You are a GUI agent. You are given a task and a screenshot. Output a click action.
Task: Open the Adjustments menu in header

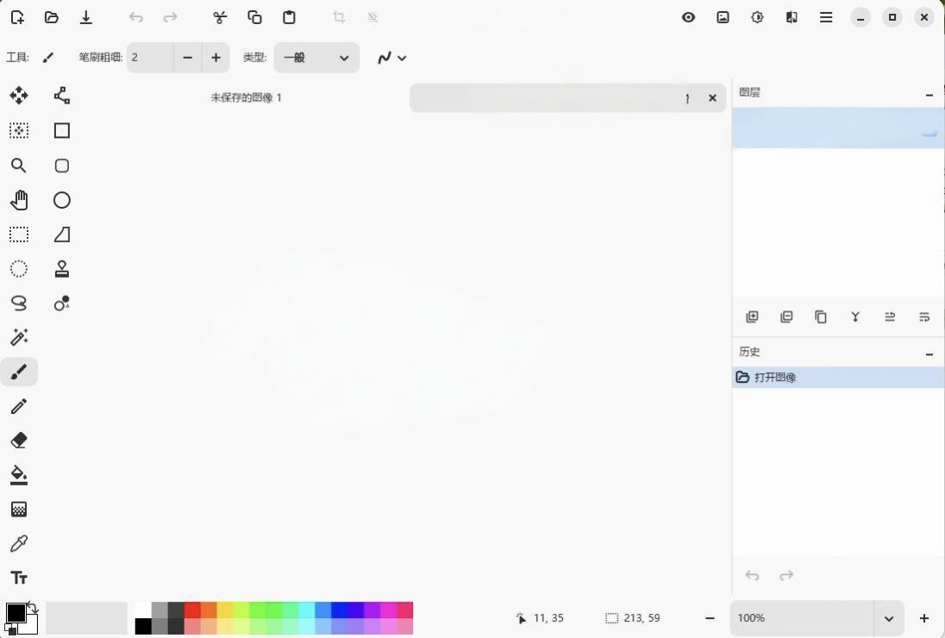757,17
